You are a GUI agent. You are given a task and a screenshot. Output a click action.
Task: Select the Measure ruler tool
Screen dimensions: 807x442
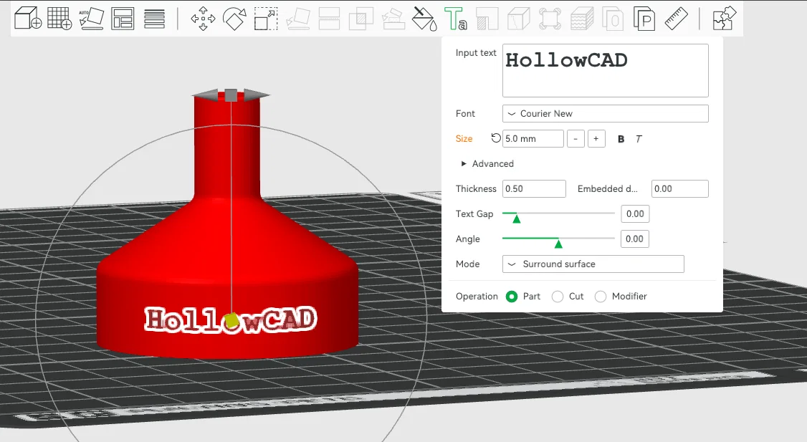677,19
